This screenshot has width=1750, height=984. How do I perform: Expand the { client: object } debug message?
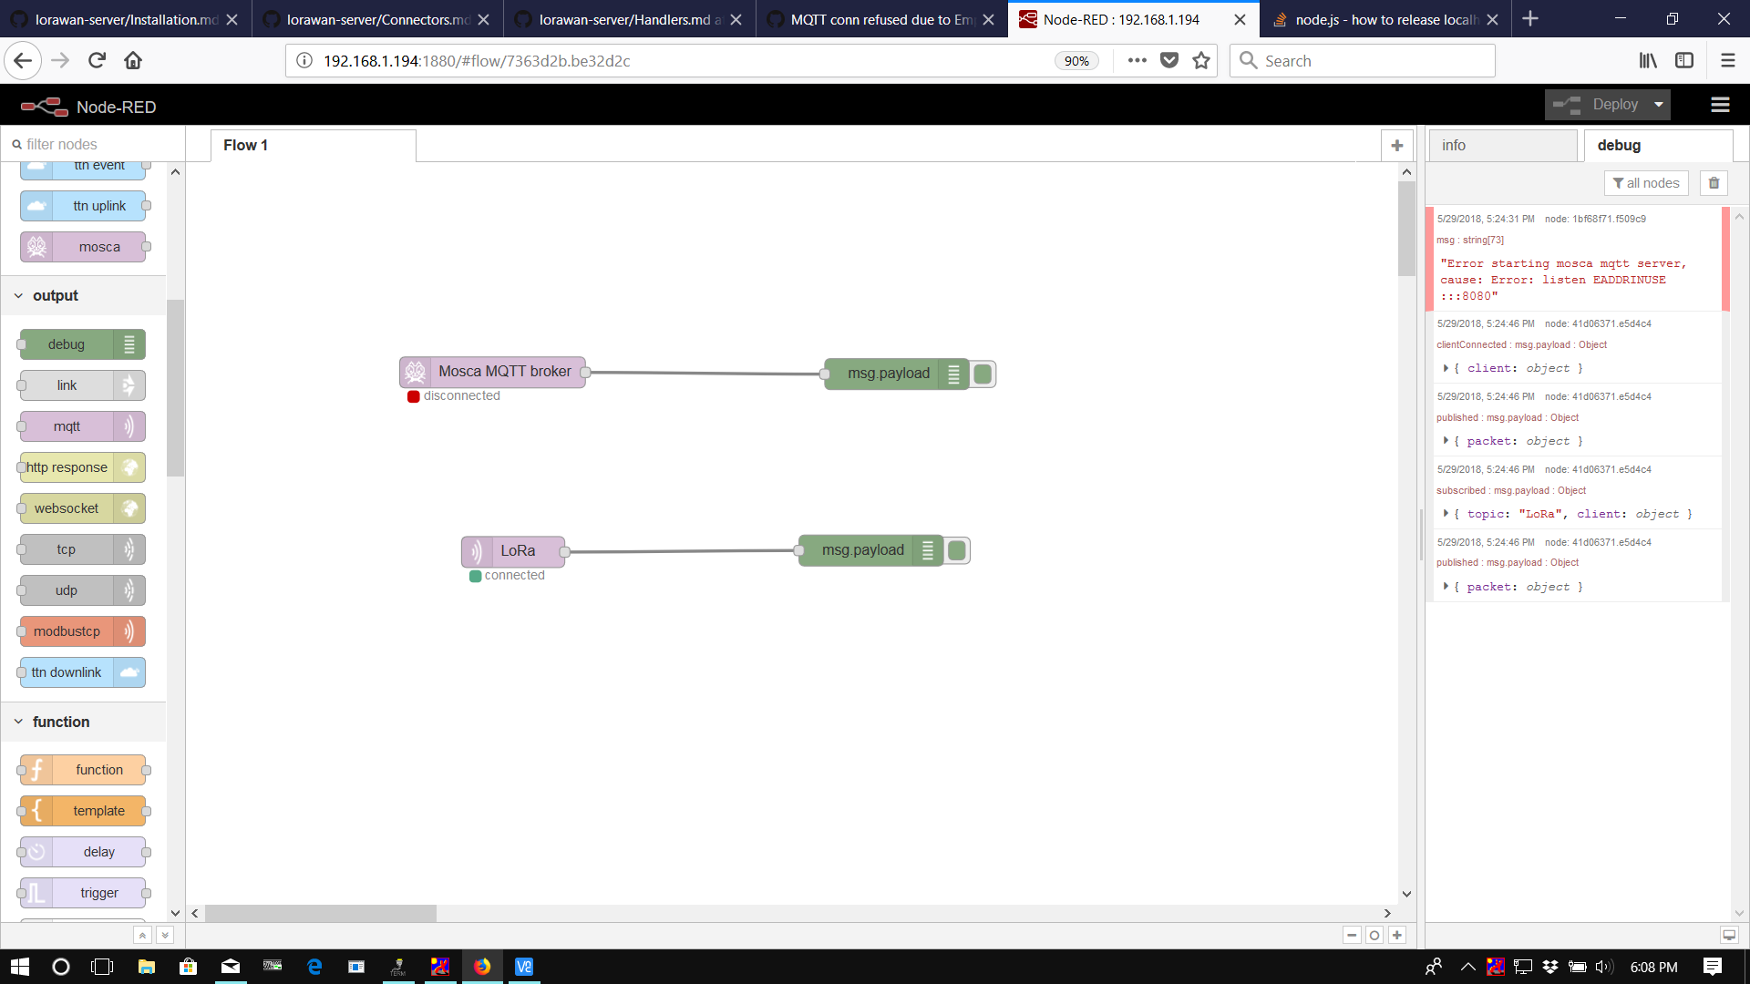pyautogui.click(x=1446, y=368)
